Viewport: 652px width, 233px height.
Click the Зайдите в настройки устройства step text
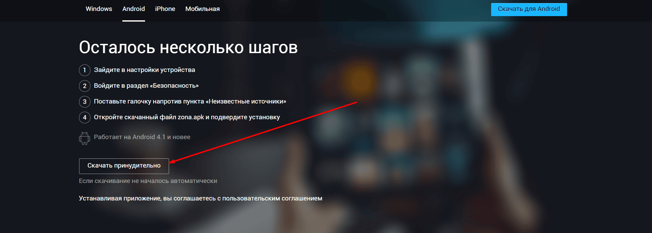pyautogui.click(x=144, y=70)
